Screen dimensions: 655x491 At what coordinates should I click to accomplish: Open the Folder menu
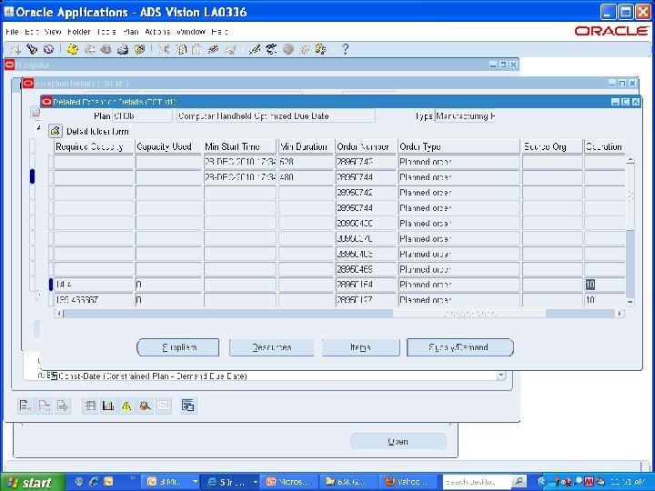[x=78, y=32]
